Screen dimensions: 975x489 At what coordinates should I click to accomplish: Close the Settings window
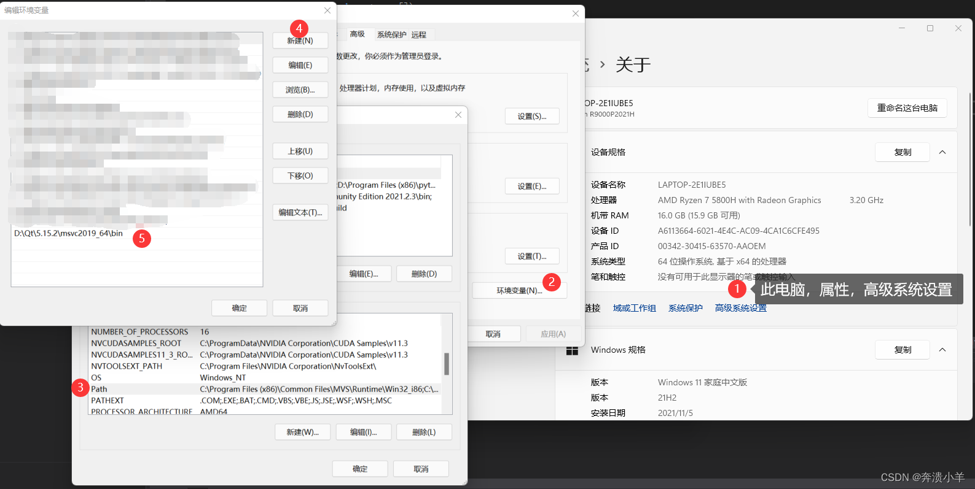pyautogui.click(x=958, y=28)
